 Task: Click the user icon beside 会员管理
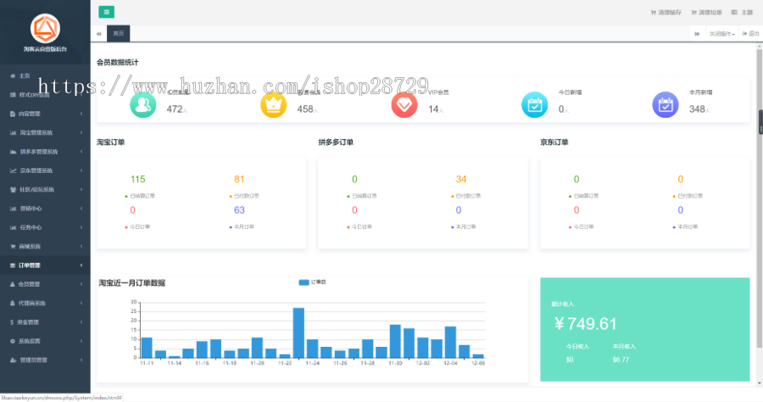tap(13, 285)
